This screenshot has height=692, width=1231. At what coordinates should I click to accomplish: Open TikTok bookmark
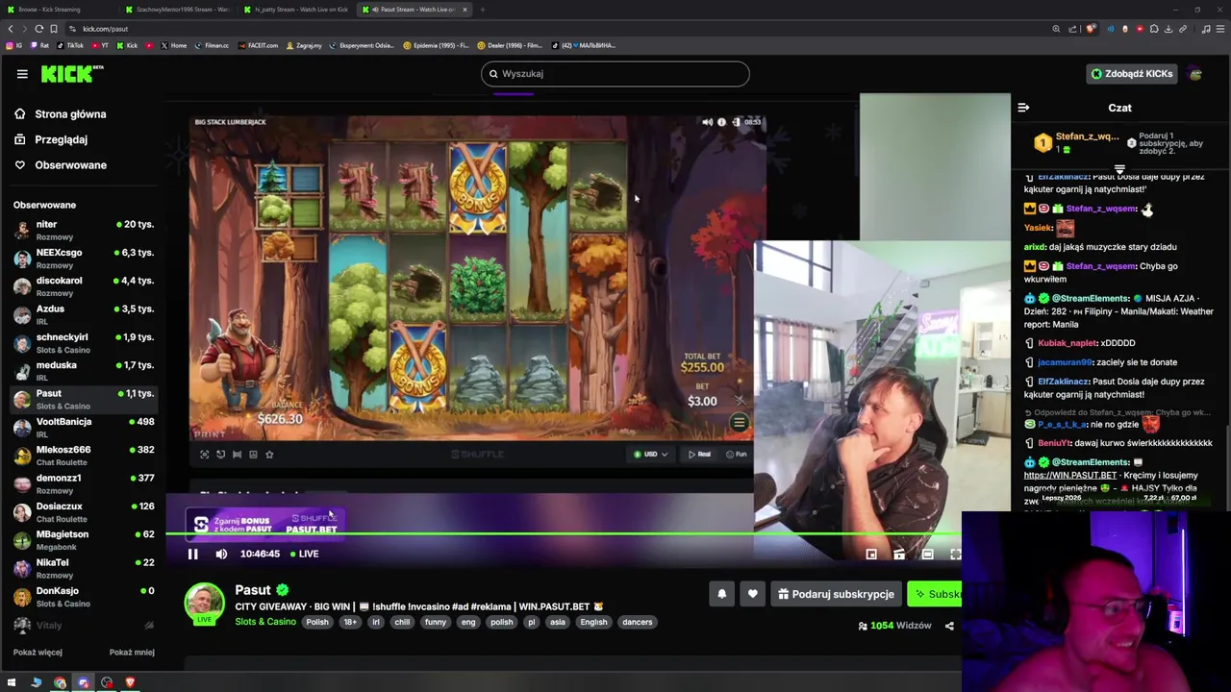pyautogui.click(x=71, y=45)
